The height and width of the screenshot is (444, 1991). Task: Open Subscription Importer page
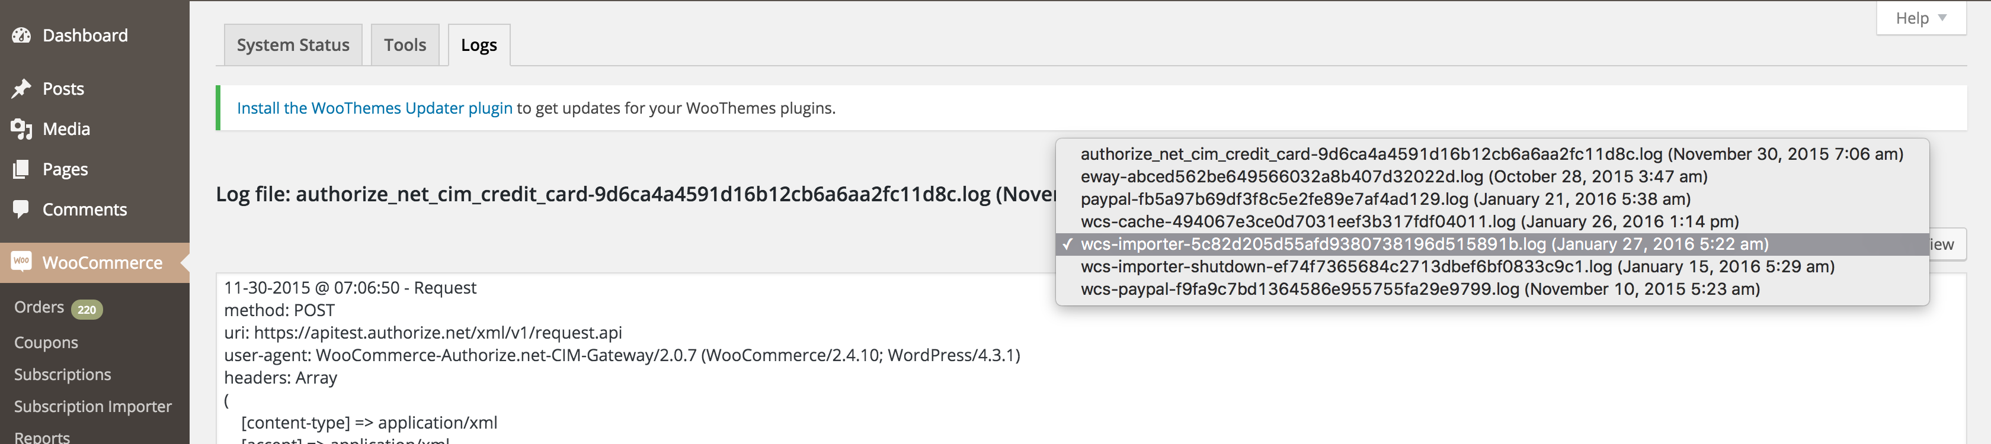click(93, 406)
